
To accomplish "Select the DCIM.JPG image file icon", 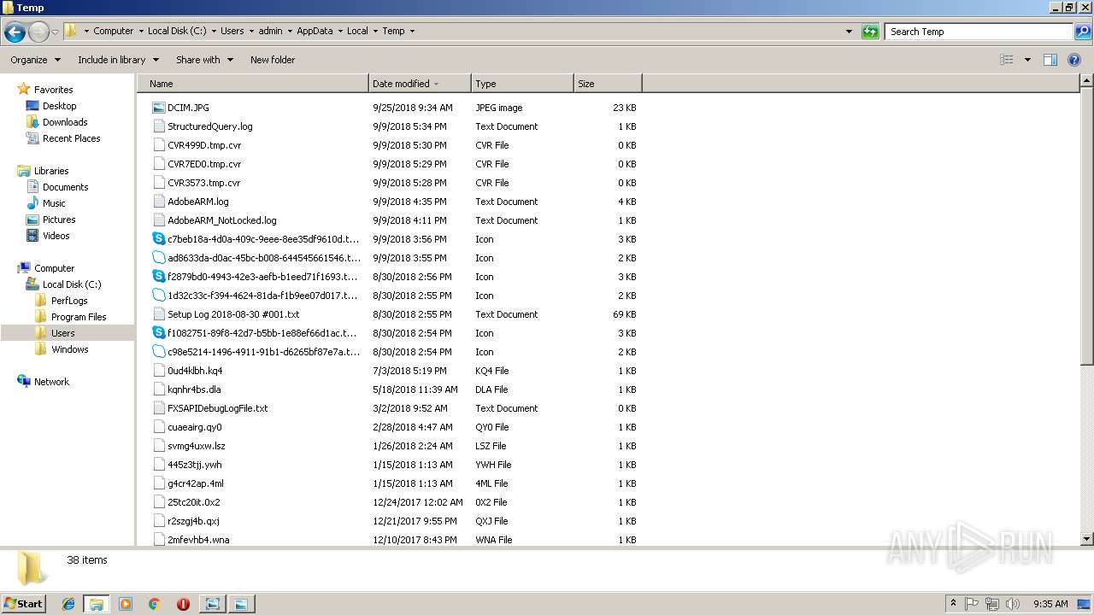I will pyautogui.click(x=158, y=108).
